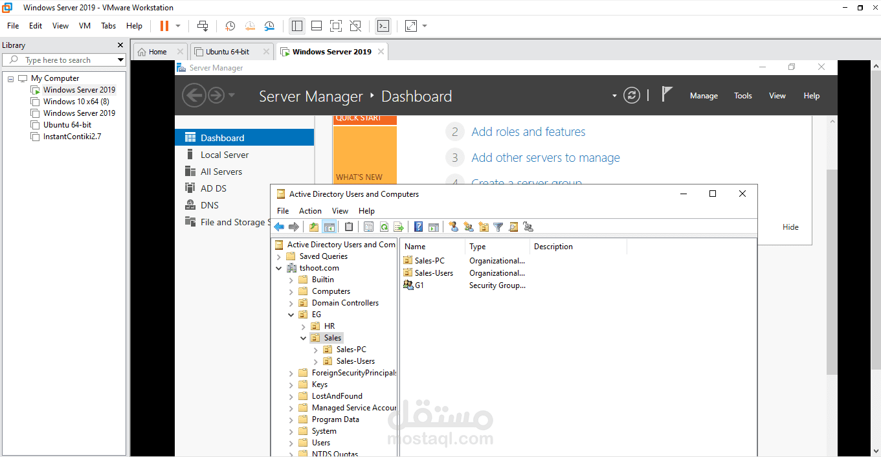Click the create new user icon
The image size is (881, 457).
(x=453, y=227)
